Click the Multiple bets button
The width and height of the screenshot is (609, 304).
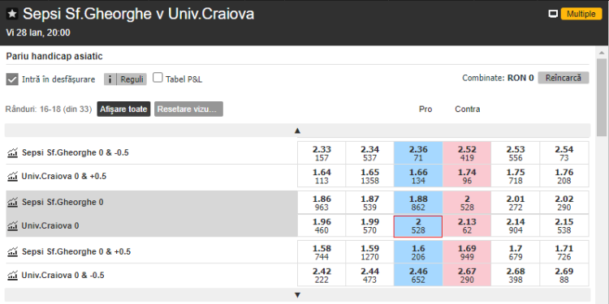point(581,15)
